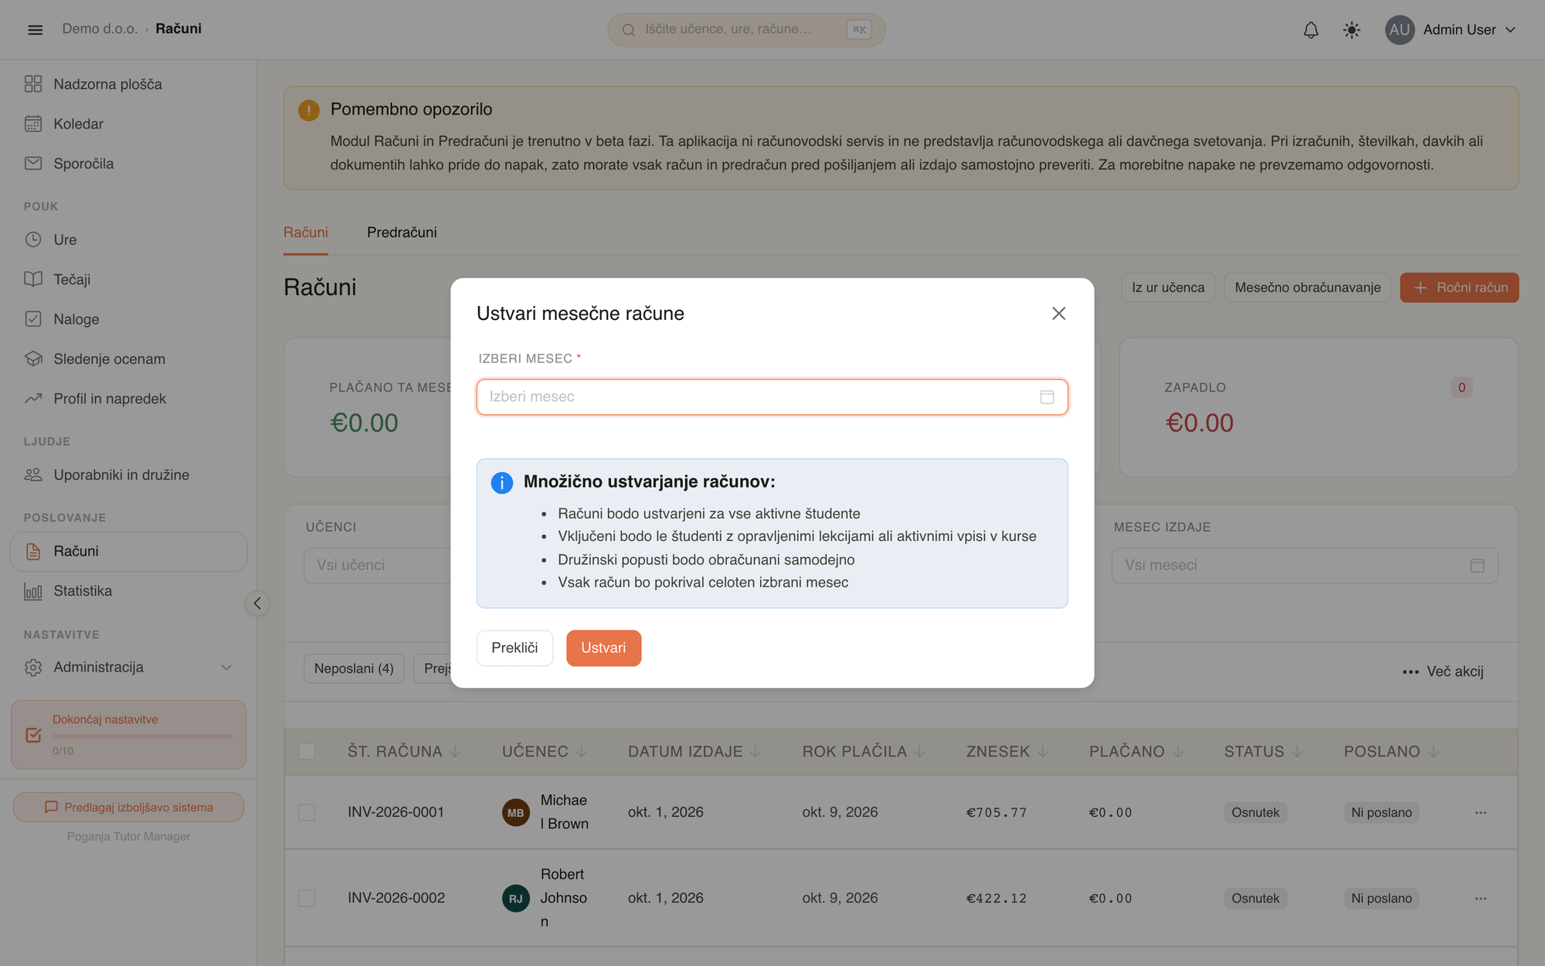Collapse sidebar with the left chevron
This screenshot has height=966, width=1545.
pyautogui.click(x=257, y=603)
